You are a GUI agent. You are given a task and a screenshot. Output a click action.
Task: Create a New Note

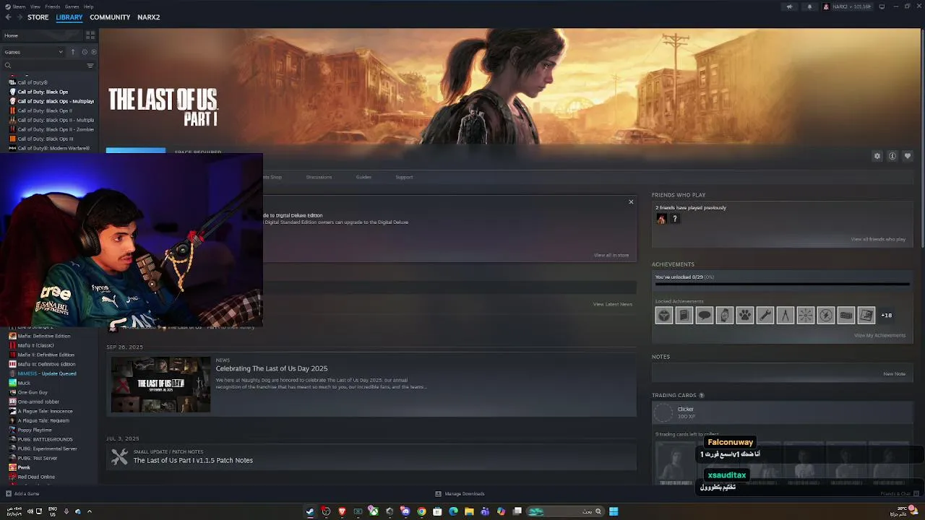pos(895,373)
